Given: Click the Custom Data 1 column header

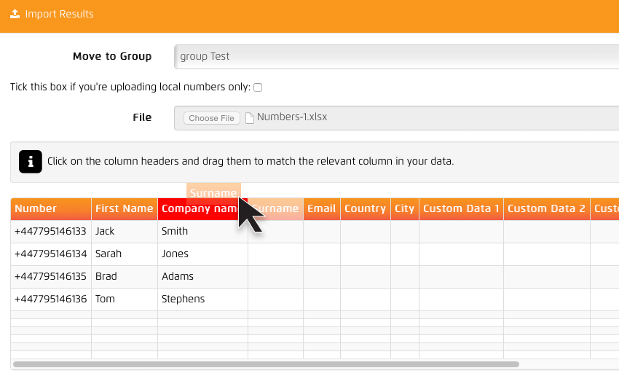Looking at the screenshot, I should pos(461,208).
